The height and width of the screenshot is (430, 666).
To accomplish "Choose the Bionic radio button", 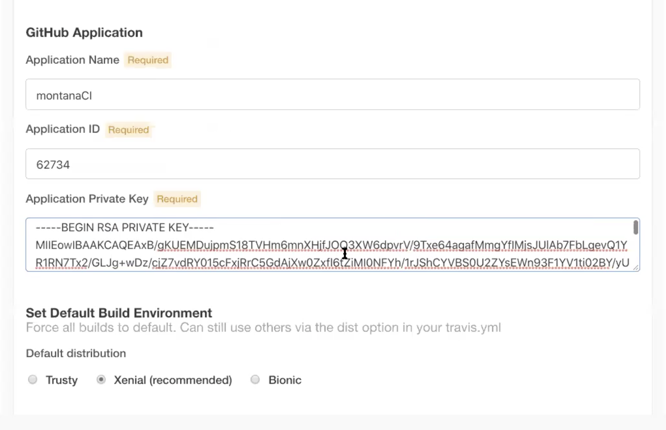I will click(x=255, y=379).
